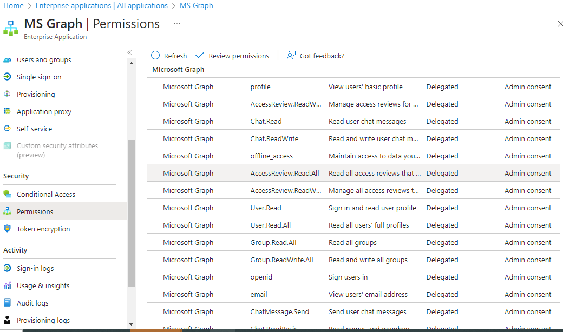This screenshot has height=332, width=563.
Task: Click the Refresh circular arrow icon
Action: (x=155, y=55)
